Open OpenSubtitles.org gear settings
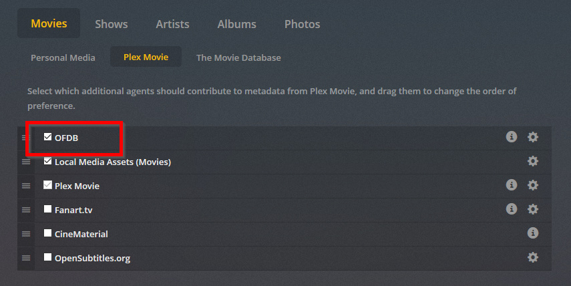 coord(533,257)
